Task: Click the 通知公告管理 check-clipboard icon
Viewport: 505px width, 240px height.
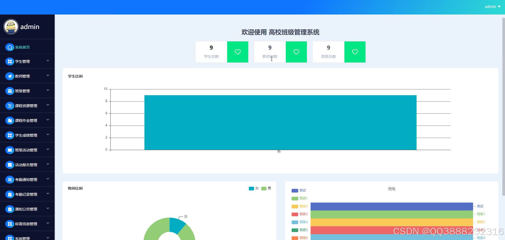Action: coord(10,209)
